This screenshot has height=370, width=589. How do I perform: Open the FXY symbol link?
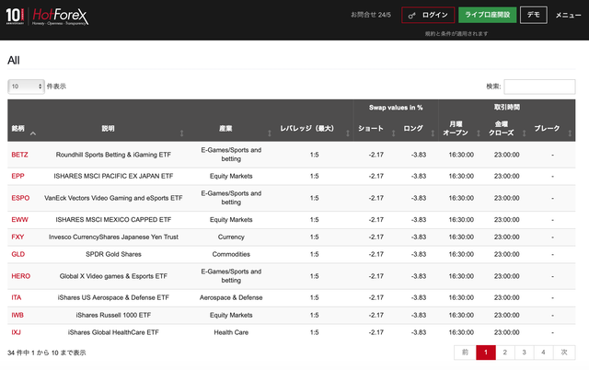pyautogui.click(x=17, y=237)
